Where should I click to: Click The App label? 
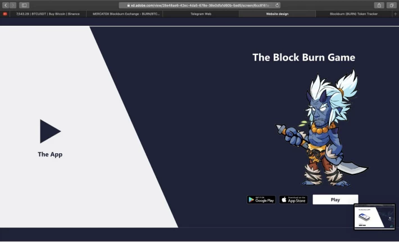coord(50,154)
